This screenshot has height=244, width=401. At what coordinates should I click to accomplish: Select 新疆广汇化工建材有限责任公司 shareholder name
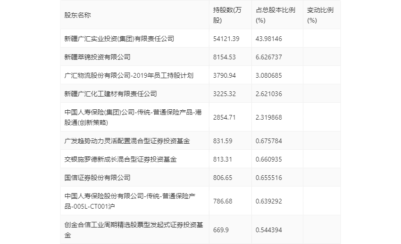110,94
